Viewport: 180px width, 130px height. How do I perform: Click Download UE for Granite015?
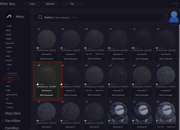94,127
